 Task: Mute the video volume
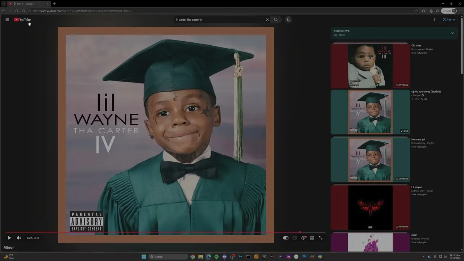tap(19, 238)
